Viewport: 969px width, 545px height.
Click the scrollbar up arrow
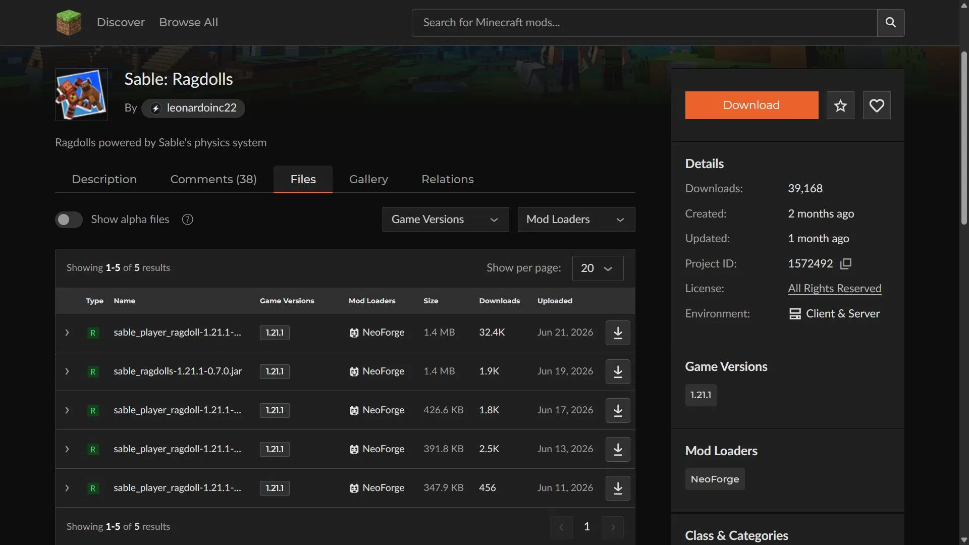tap(964, 5)
